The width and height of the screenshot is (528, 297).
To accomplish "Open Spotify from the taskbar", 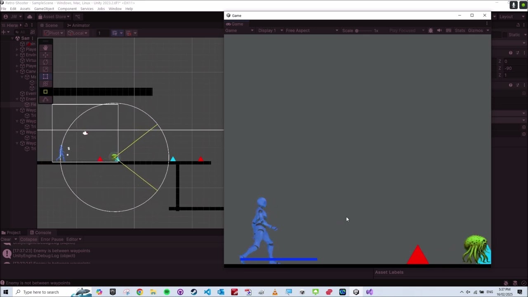I will click(167, 292).
